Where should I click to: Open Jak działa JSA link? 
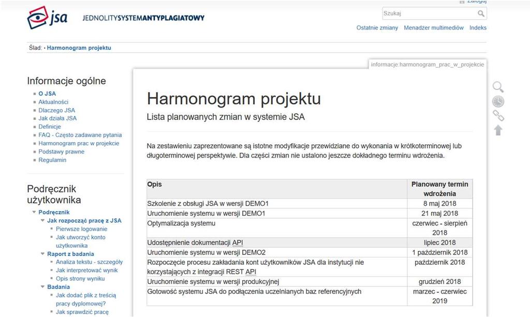pyautogui.click(x=57, y=118)
